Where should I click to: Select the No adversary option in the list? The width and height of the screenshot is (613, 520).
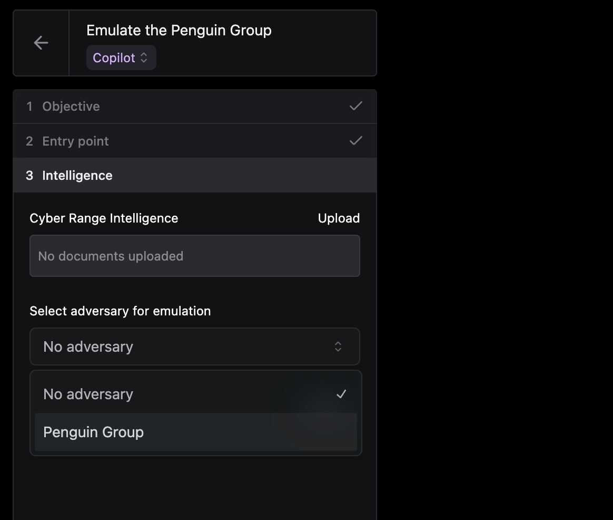(88, 394)
